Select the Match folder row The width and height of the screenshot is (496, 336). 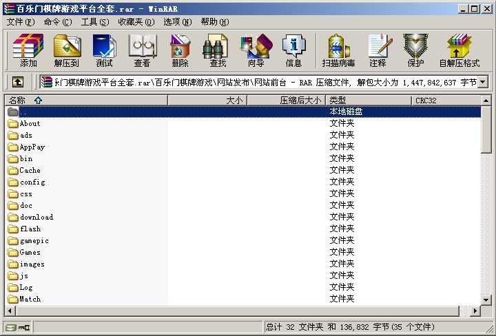click(x=243, y=299)
